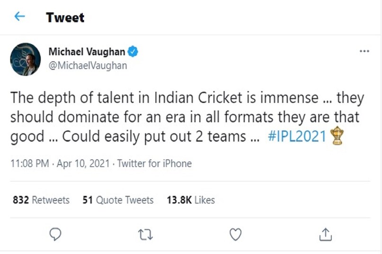382x254 pixels.
Task: View the 51 Quote Tweets
Action: 118,200
